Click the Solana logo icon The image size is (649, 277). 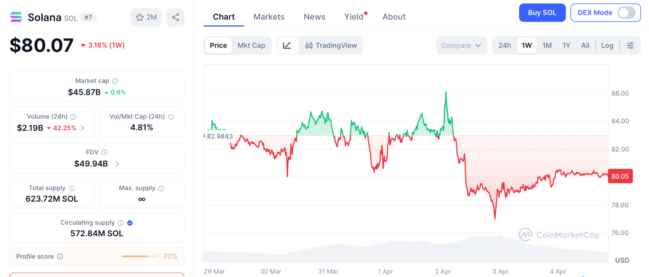pyautogui.click(x=16, y=17)
